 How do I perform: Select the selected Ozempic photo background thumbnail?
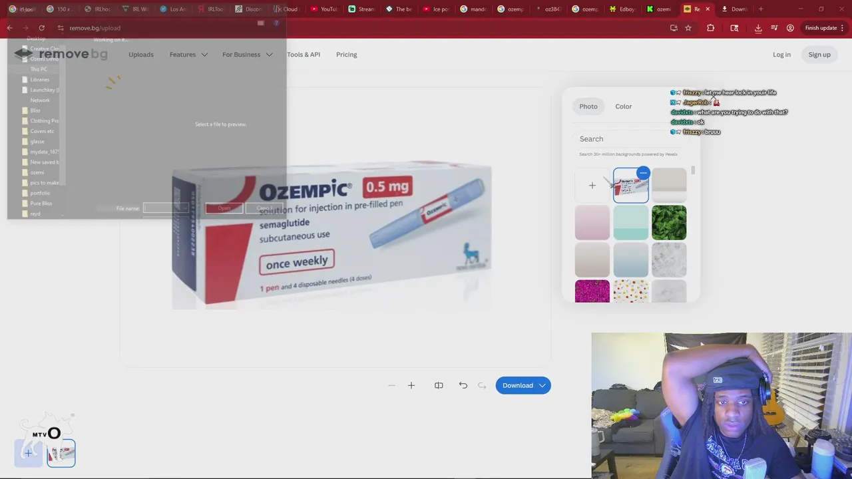coord(630,186)
